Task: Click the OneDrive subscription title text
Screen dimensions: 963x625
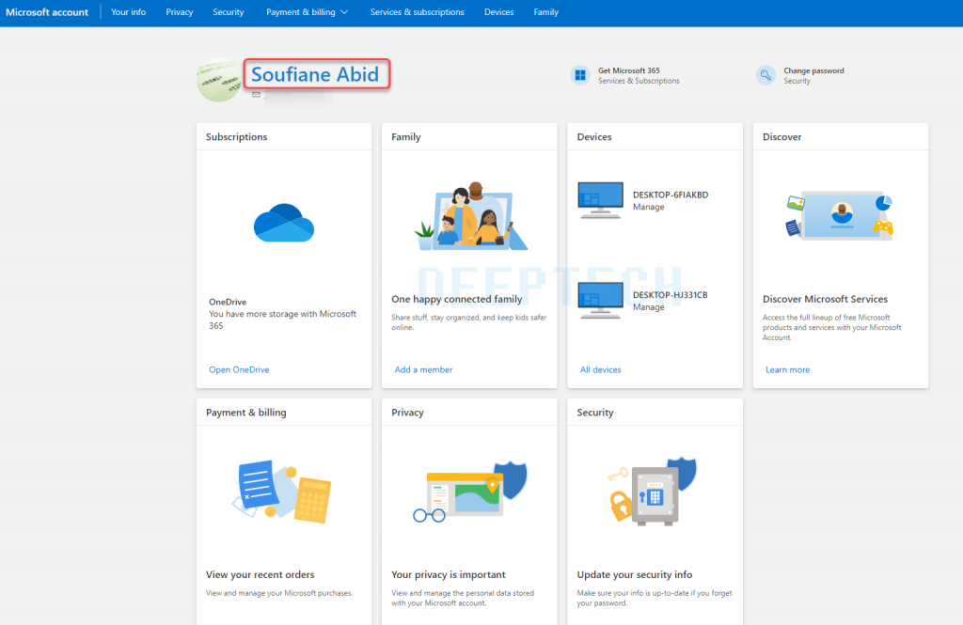Action: pyautogui.click(x=228, y=302)
